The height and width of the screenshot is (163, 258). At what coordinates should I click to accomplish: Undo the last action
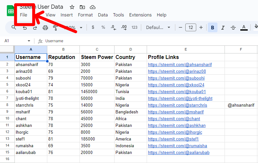(25, 27)
